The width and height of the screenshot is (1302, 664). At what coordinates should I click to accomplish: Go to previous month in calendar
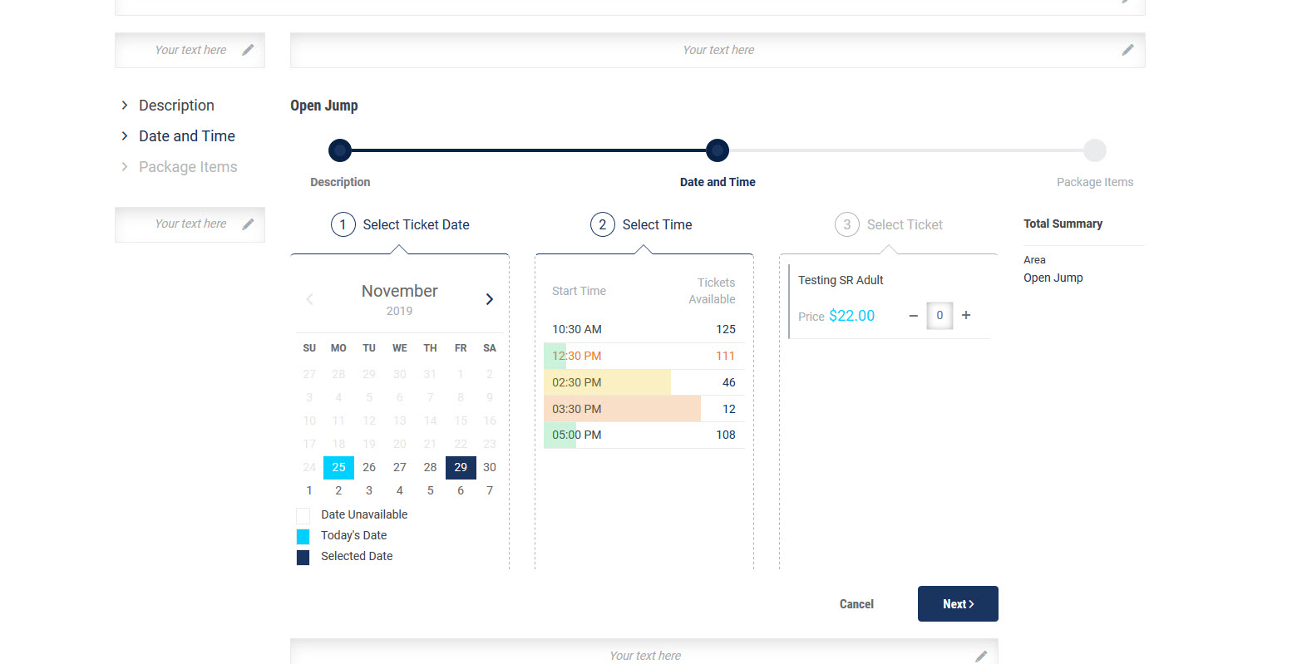point(309,299)
